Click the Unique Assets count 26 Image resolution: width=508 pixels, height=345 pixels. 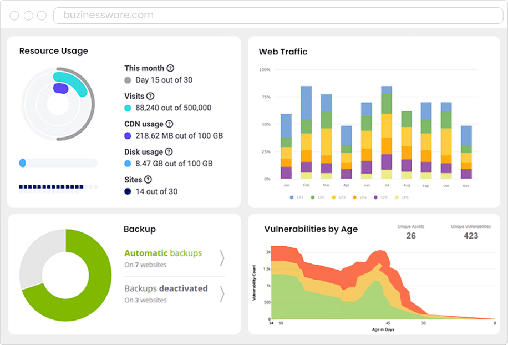[x=410, y=236]
